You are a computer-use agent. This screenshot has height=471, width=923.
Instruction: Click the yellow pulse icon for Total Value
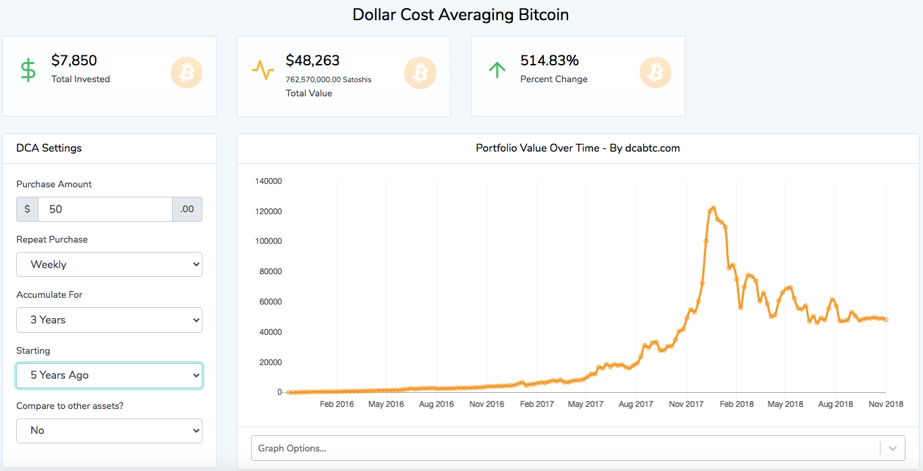[263, 70]
